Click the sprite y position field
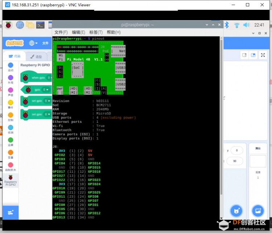272x233 pixels. pos(236,150)
